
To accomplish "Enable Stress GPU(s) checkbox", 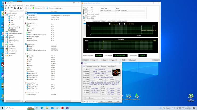I will pyautogui.click(x=86, y=18).
